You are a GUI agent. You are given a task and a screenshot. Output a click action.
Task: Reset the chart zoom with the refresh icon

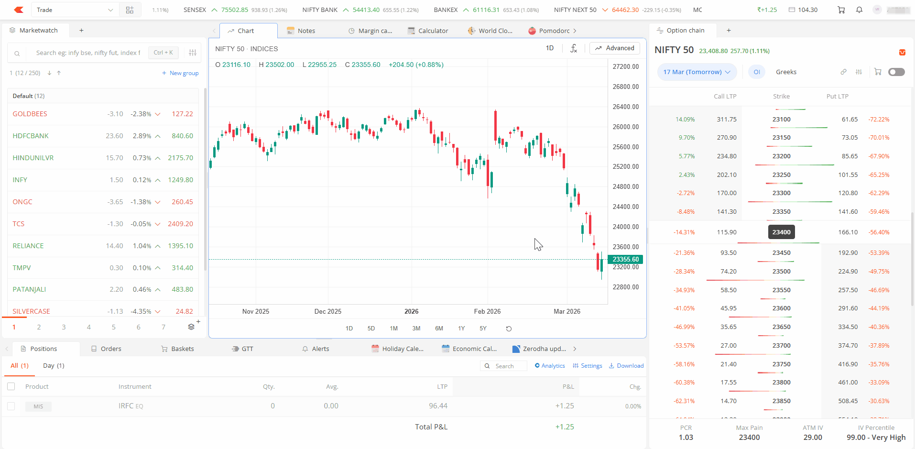[x=509, y=329]
